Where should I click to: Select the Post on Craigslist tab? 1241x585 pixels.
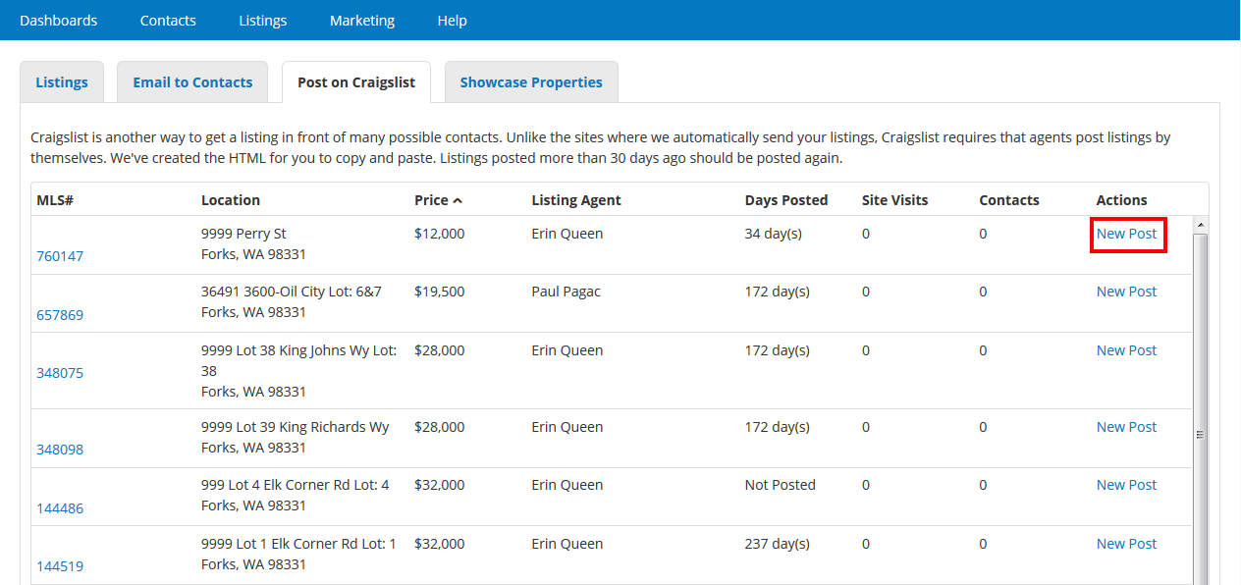pos(356,82)
